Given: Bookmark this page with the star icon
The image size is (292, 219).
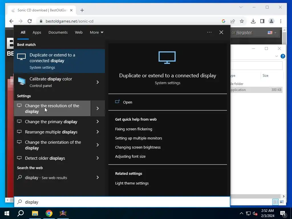Looking at the screenshot, I should point(242,21).
